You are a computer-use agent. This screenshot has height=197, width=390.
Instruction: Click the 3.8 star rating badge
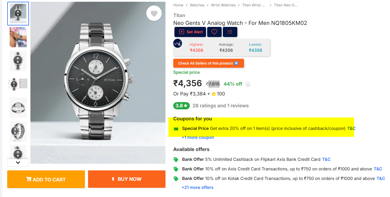coord(181,106)
